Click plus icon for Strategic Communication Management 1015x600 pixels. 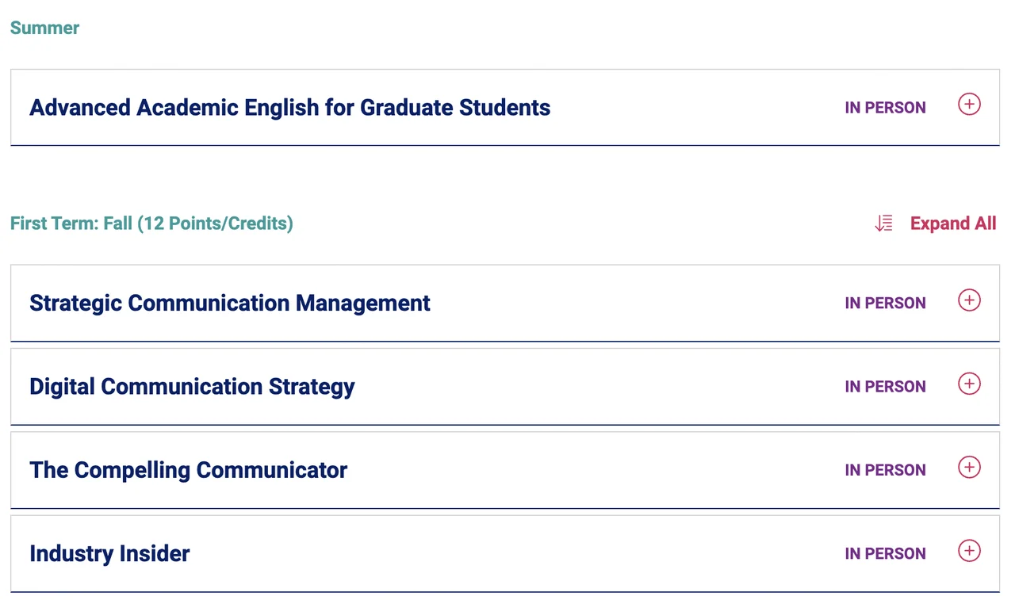pyautogui.click(x=969, y=300)
